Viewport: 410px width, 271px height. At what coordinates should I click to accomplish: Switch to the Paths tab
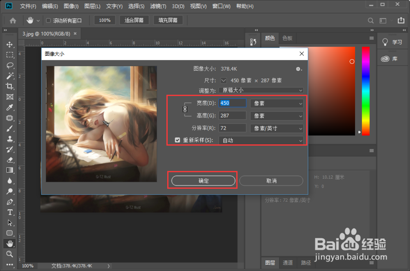pos(306,263)
